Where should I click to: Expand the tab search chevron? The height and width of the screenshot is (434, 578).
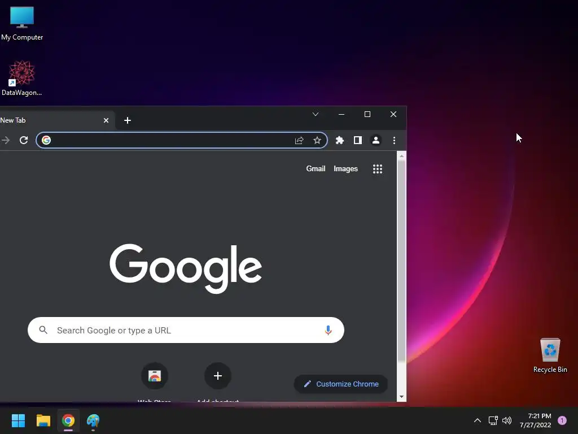point(316,114)
